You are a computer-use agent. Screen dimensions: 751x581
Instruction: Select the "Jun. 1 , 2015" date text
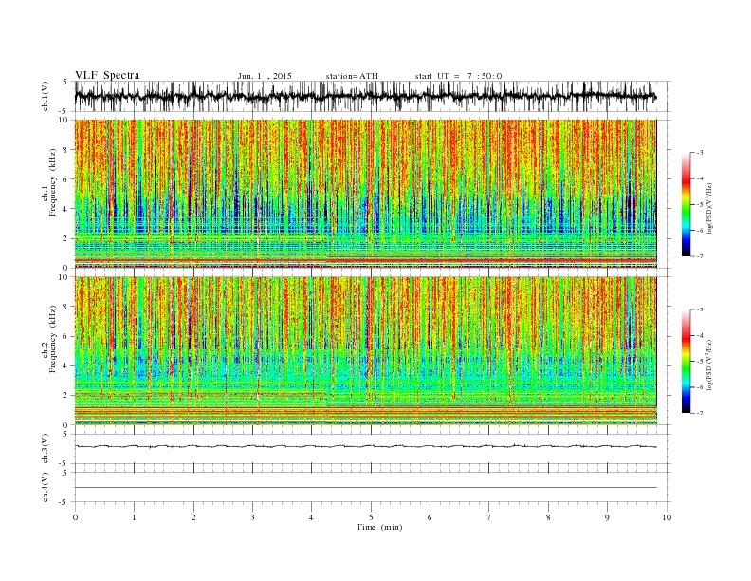pyautogui.click(x=265, y=76)
